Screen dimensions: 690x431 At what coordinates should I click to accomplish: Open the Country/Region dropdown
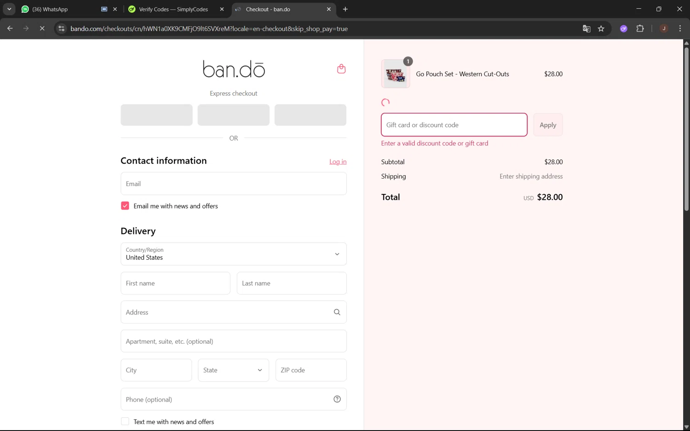(234, 254)
